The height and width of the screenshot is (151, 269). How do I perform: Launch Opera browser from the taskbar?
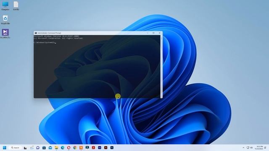pyautogui.click(x=69, y=148)
